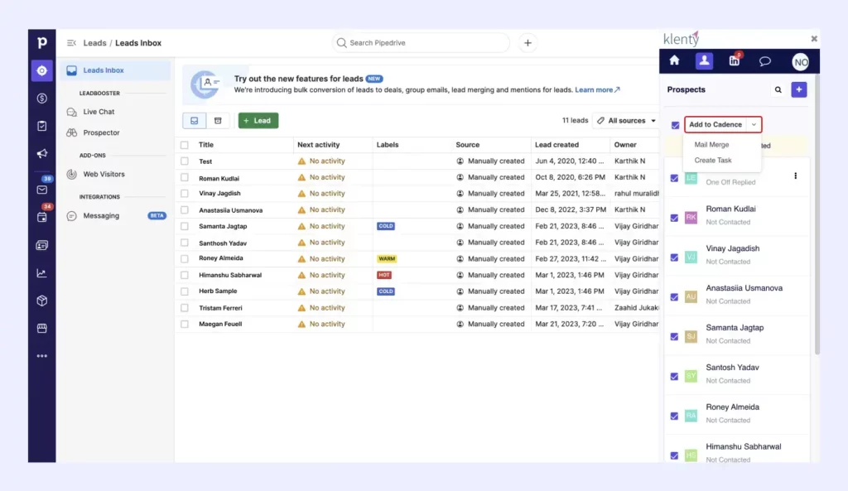Click the Leads breadcrumb link
This screenshot has height=491, width=848.
click(x=94, y=43)
